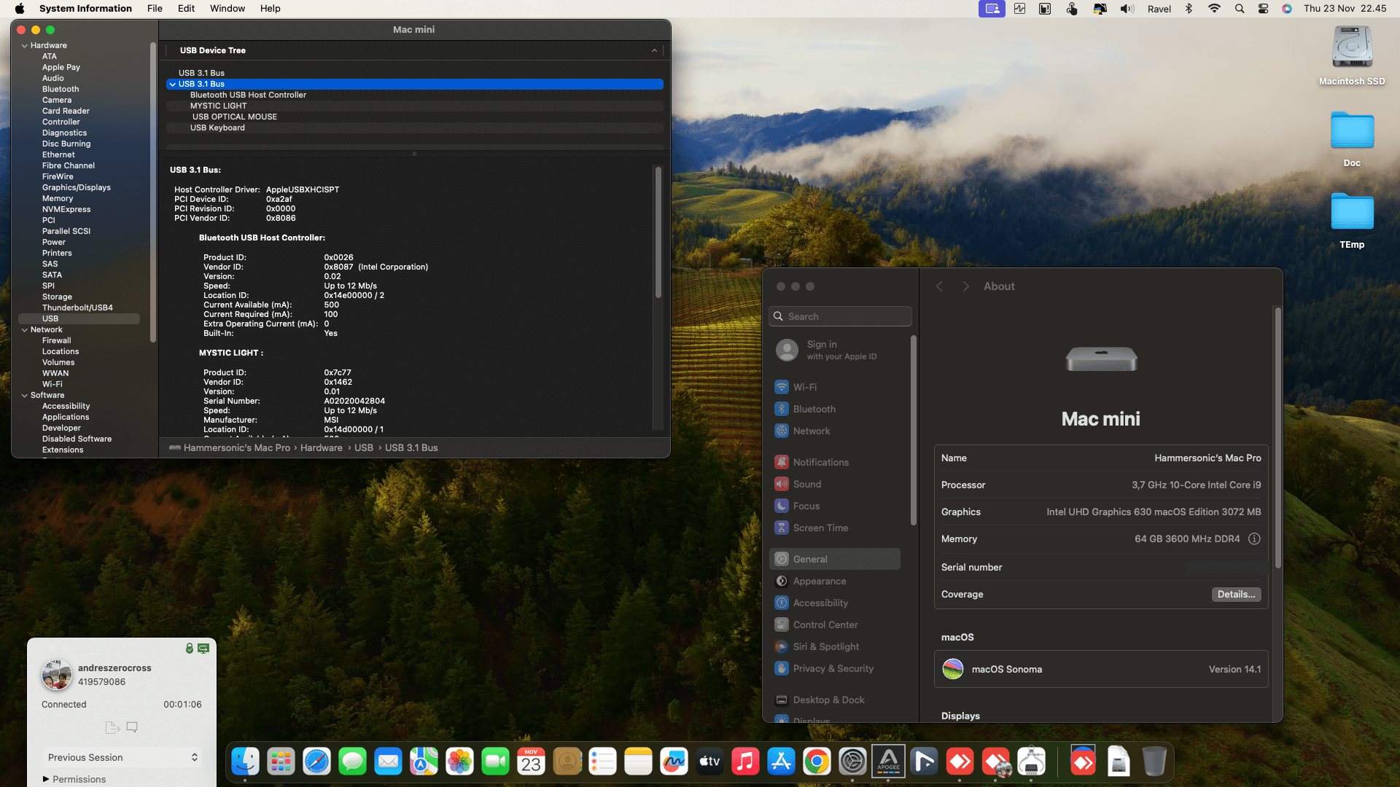Collapse the Software section in System Information sidebar
The height and width of the screenshot is (787, 1400).
(25, 395)
